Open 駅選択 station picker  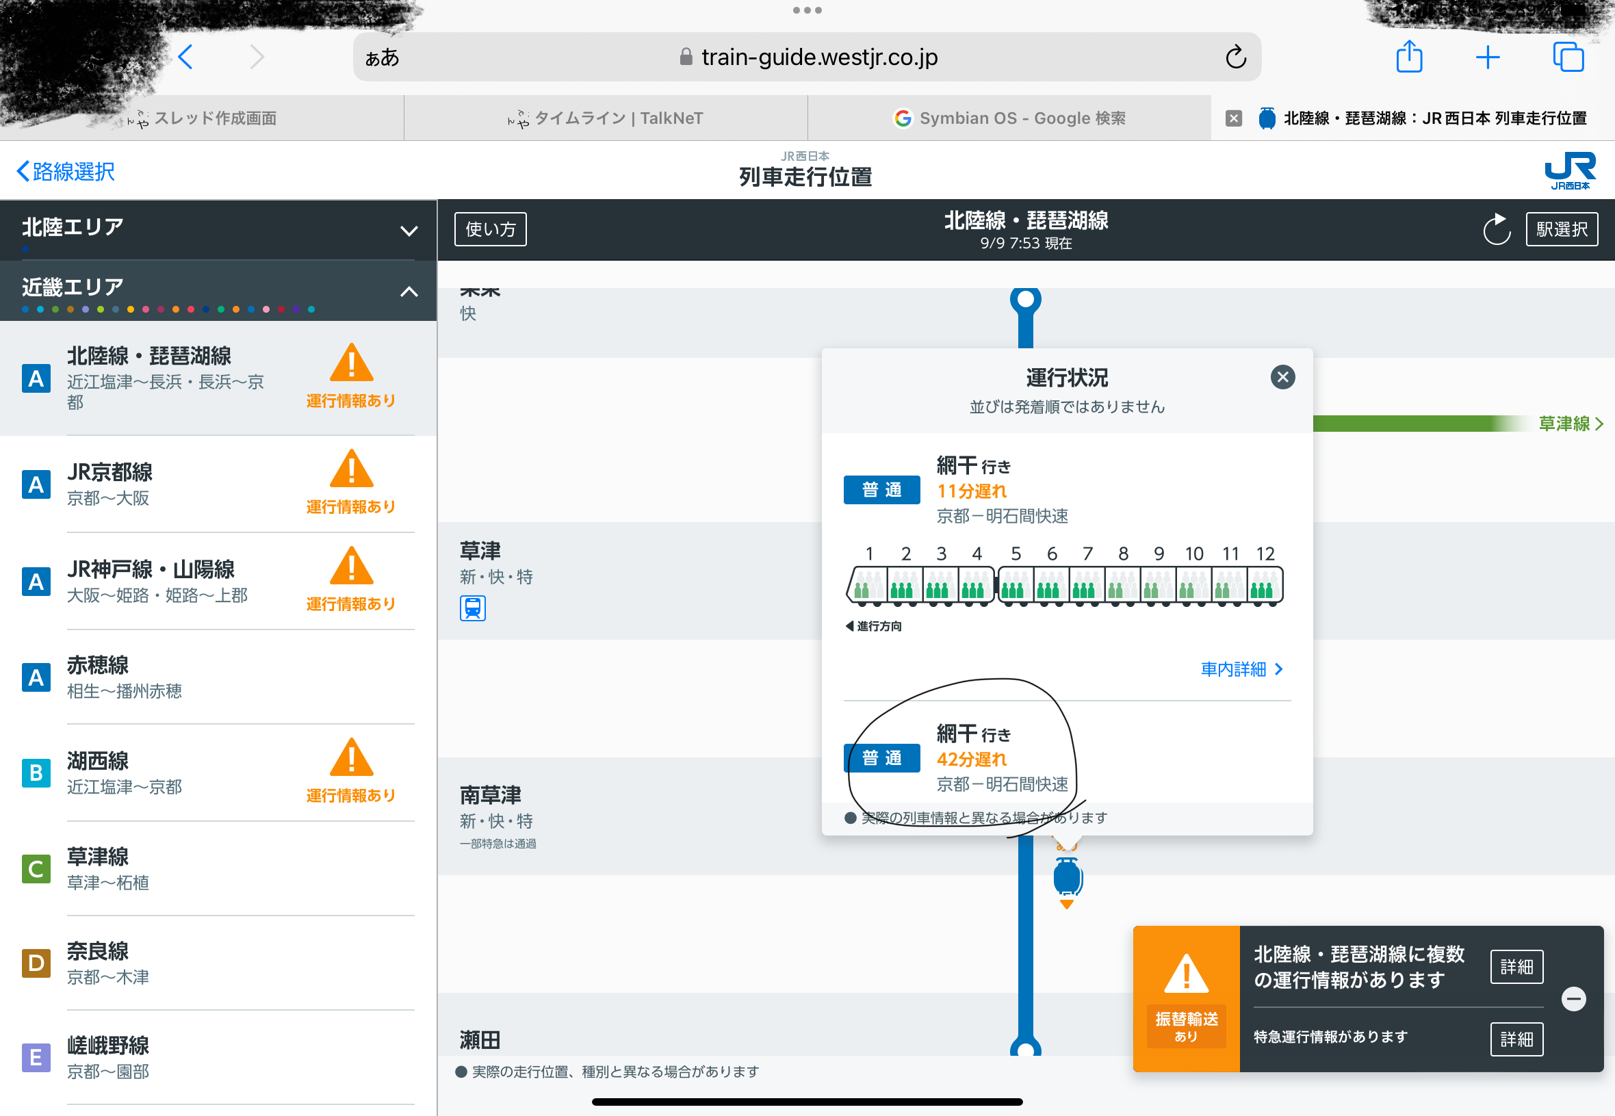click(x=1561, y=229)
